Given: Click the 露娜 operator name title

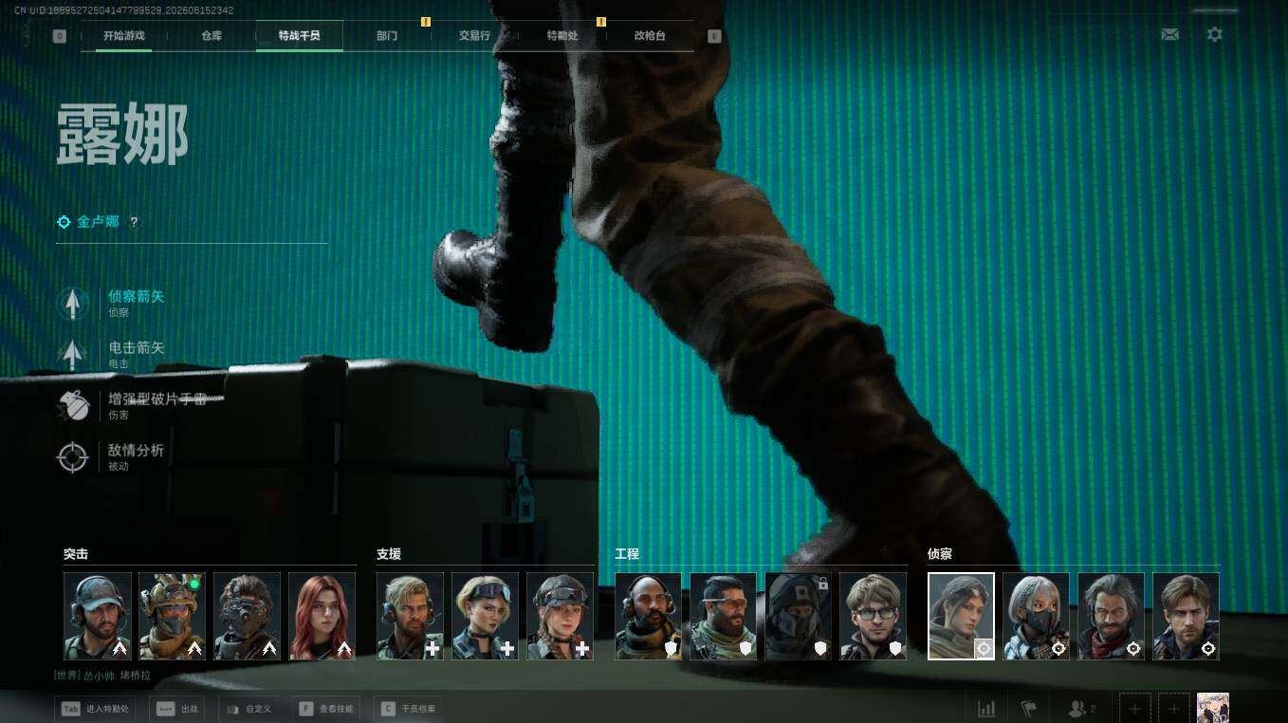Looking at the screenshot, I should pos(122,135).
